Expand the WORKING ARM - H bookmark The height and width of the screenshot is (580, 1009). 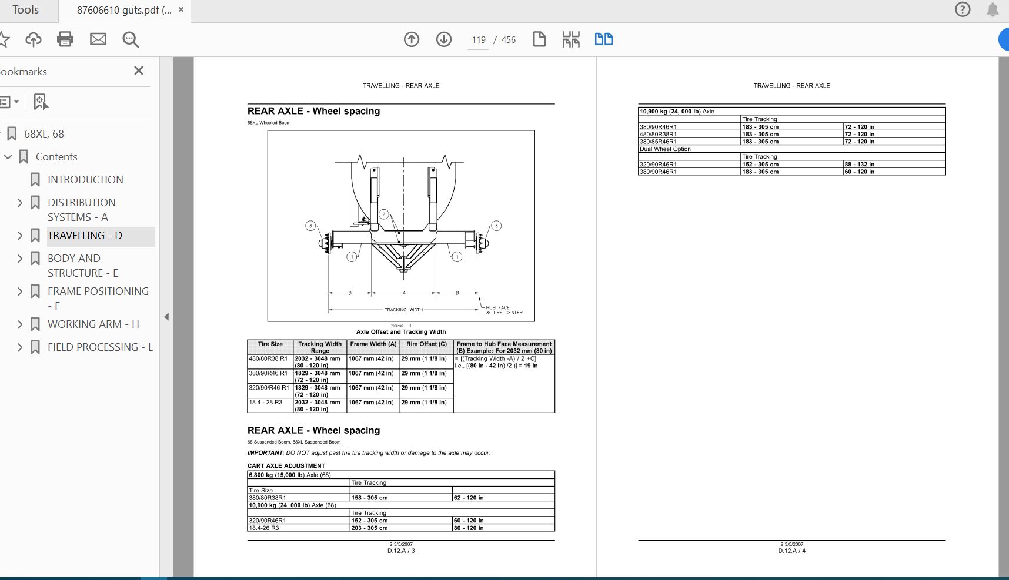pos(20,324)
